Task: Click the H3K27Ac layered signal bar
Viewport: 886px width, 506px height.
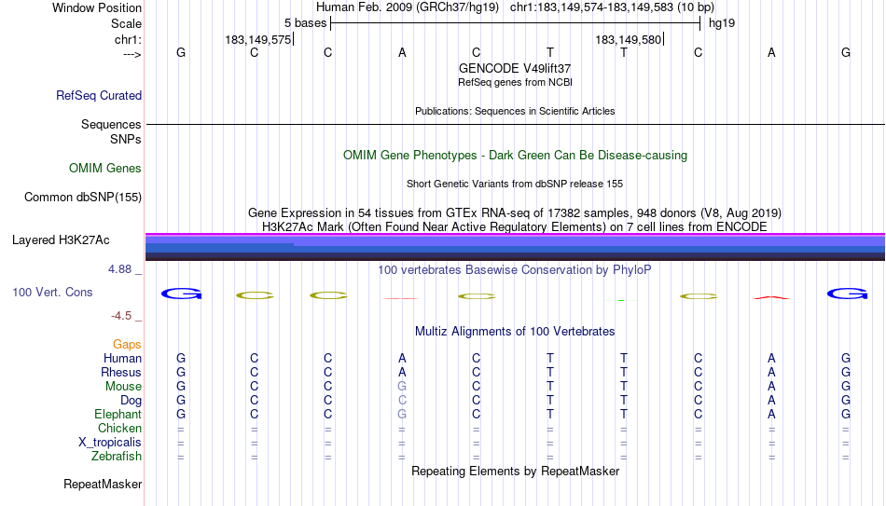Action: click(x=516, y=247)
